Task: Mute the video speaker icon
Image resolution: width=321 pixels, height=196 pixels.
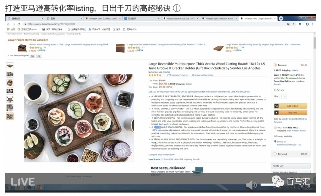Action: (251, 185)
